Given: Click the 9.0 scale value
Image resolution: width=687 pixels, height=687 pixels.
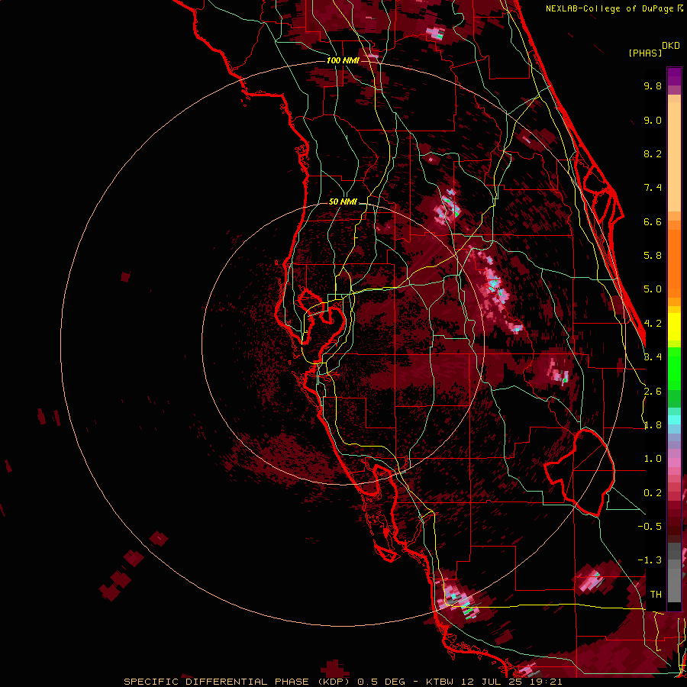Looking at the screenshot, I should (x=653, y=120).
